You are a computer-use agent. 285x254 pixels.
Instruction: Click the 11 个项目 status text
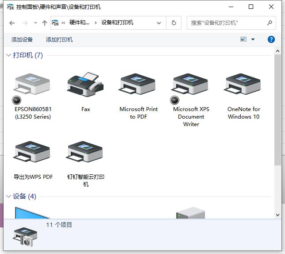click(59, 225)
